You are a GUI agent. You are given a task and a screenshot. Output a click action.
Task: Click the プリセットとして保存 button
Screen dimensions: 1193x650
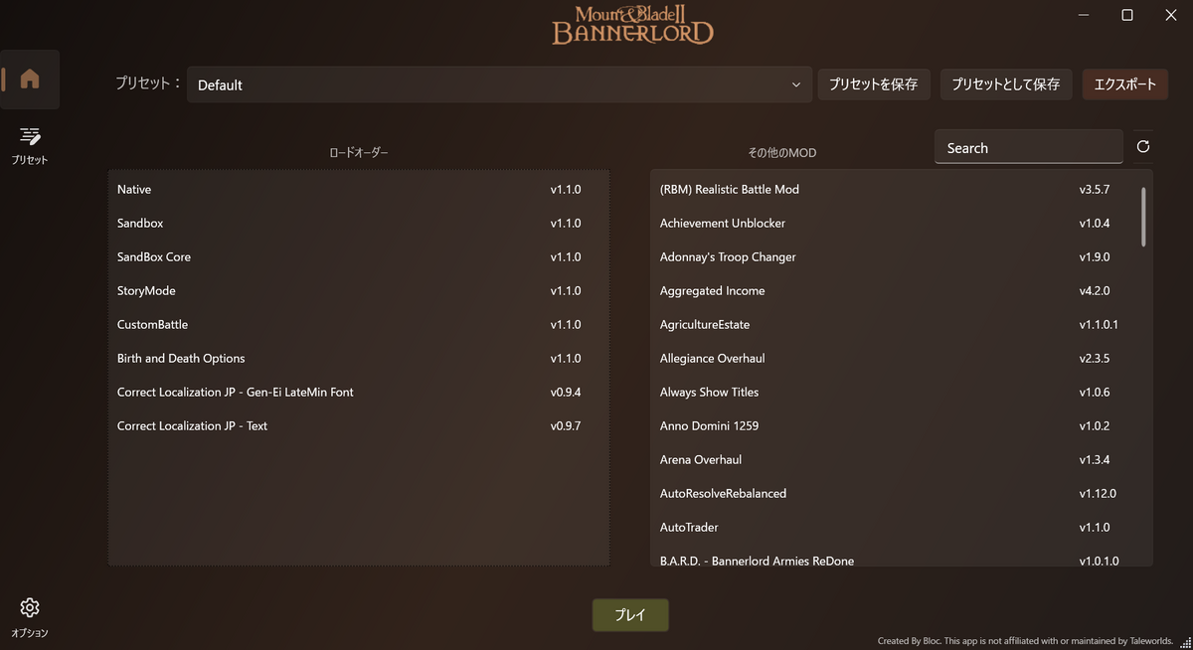(x=1005, y=84)
